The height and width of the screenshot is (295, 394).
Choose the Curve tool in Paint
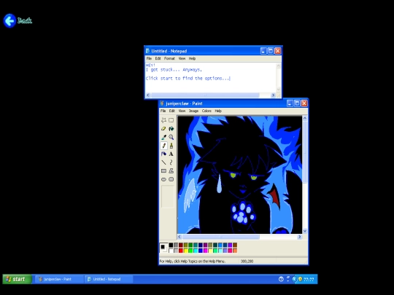(x=171, y=162)
